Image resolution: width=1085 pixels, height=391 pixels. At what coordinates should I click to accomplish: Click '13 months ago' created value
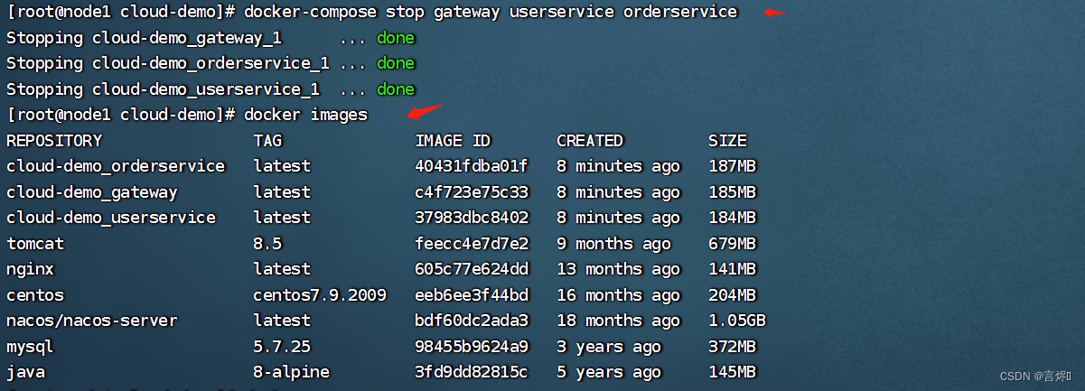click(x=619, y=269)
